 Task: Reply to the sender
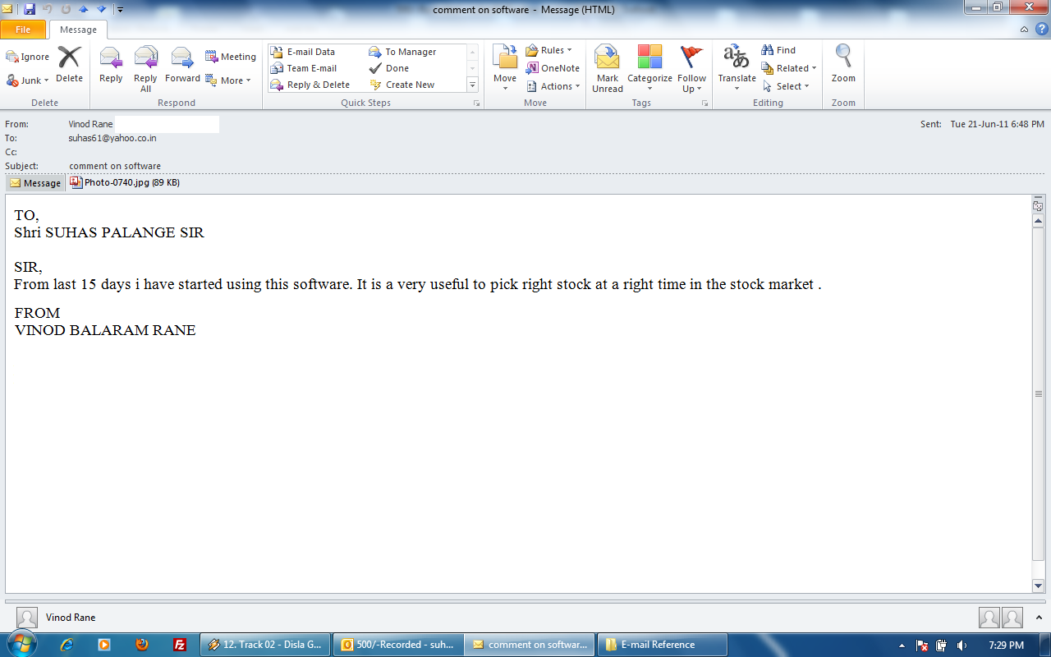pos(111,66)
